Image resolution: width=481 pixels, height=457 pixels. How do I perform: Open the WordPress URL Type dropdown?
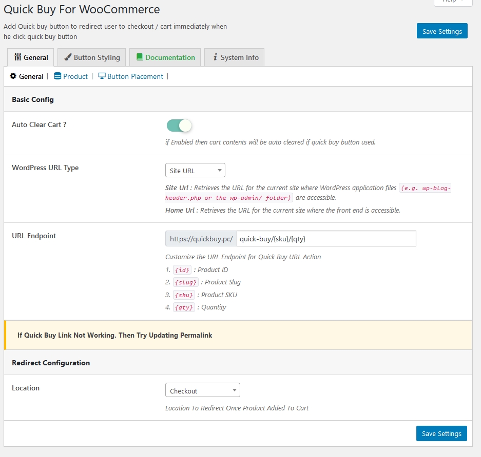pyautogui.click(x=195, y=170)
